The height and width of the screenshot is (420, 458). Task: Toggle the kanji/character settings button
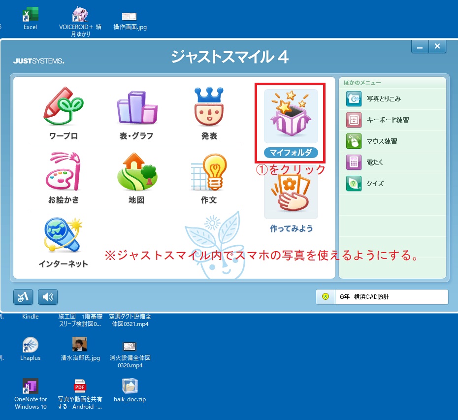point(23,297)
